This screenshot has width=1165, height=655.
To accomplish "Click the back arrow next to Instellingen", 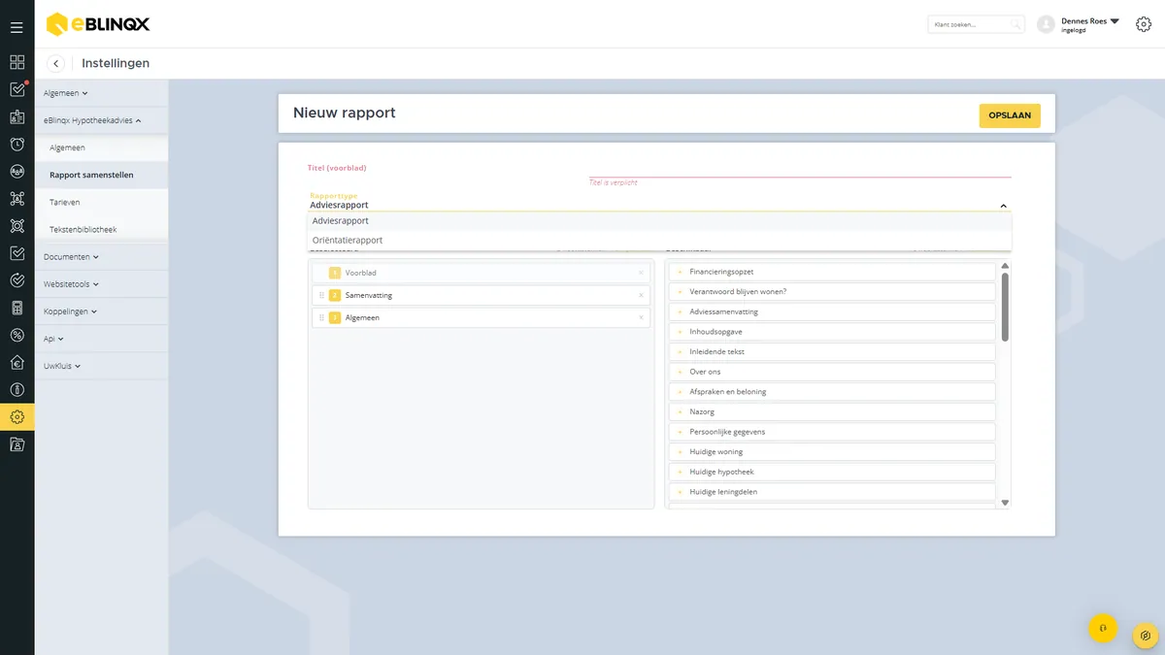I will (x=56, y=63).
